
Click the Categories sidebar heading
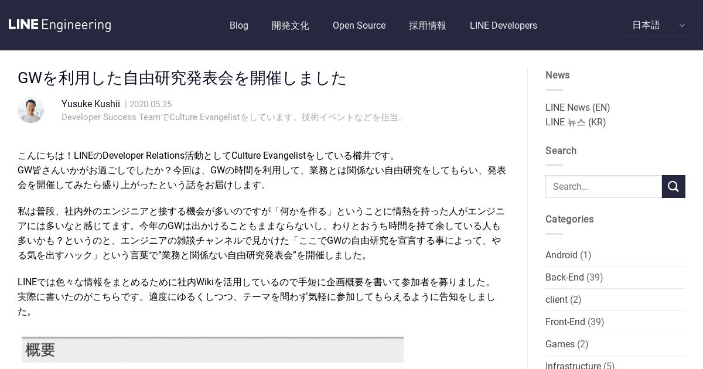pos(569,219)
